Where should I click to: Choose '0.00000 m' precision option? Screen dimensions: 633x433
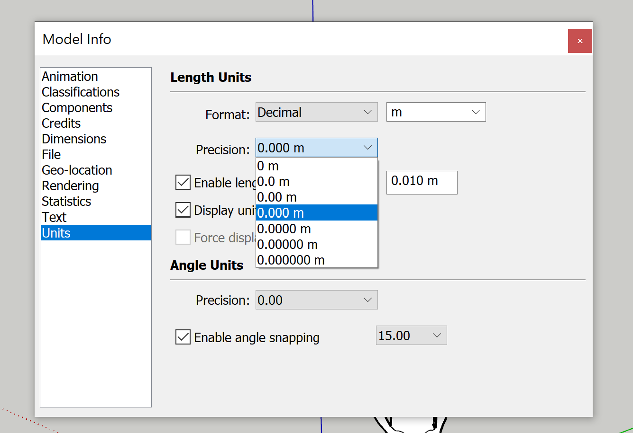(317, 245)
